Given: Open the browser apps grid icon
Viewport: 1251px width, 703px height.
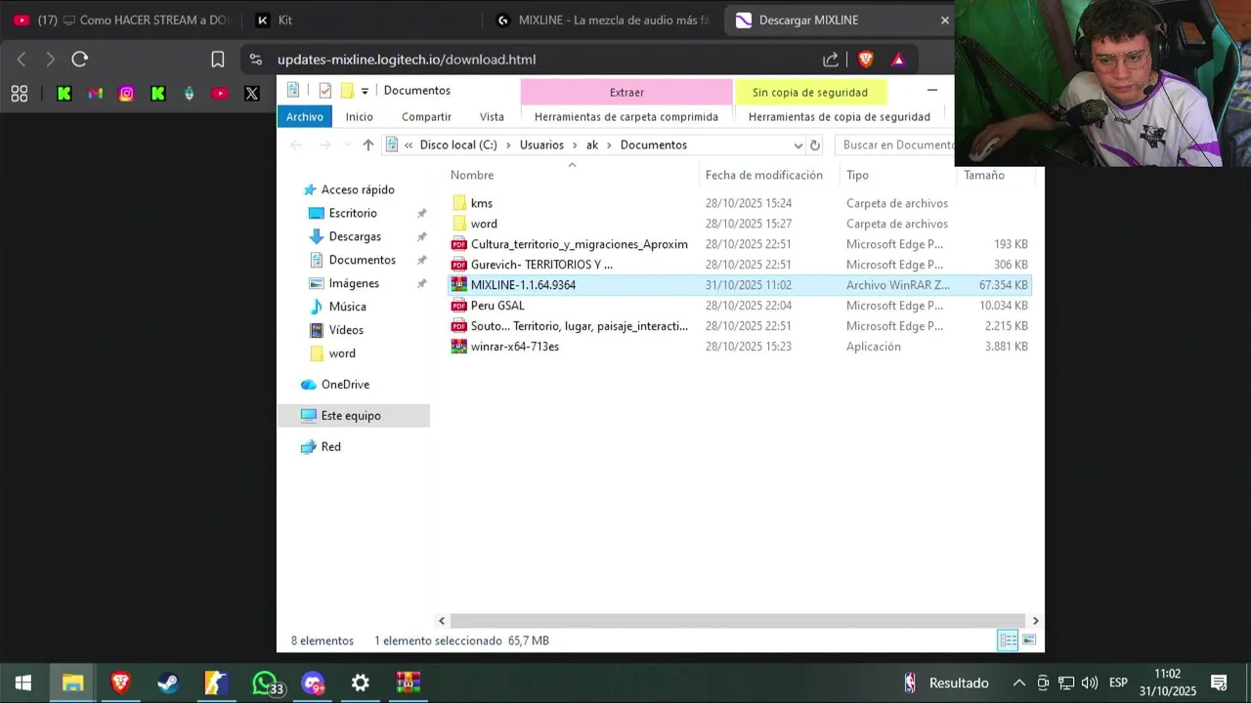Looking at the screenshot, I should (19, 94).
